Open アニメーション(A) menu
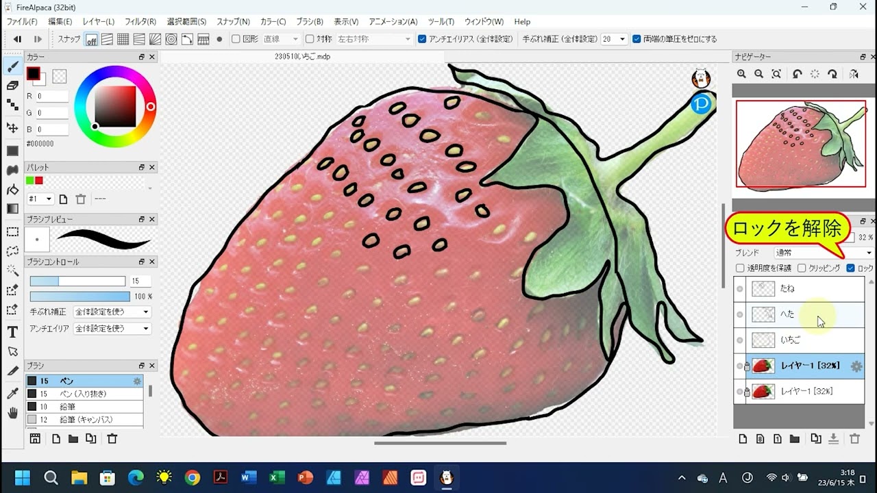 393,22
